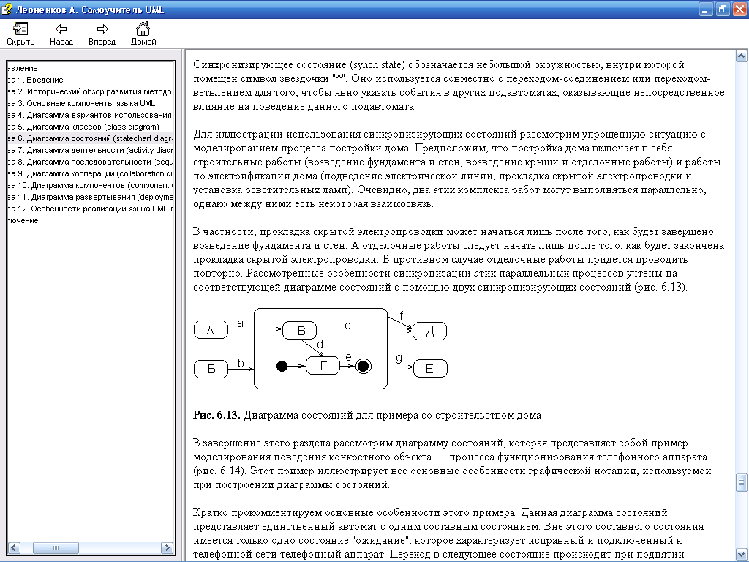Click the reference '(рис. 6.14)' in the text

point(219,471)
